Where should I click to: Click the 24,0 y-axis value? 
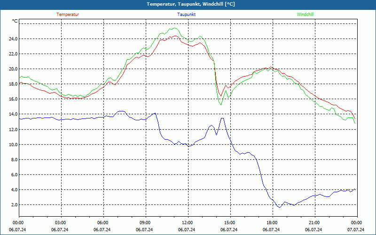point(13,39)
